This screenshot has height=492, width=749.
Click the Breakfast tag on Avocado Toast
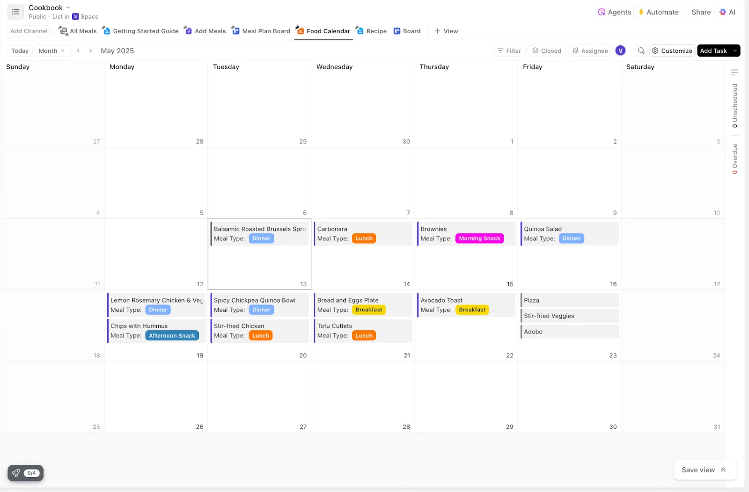[x=472, y=310]
